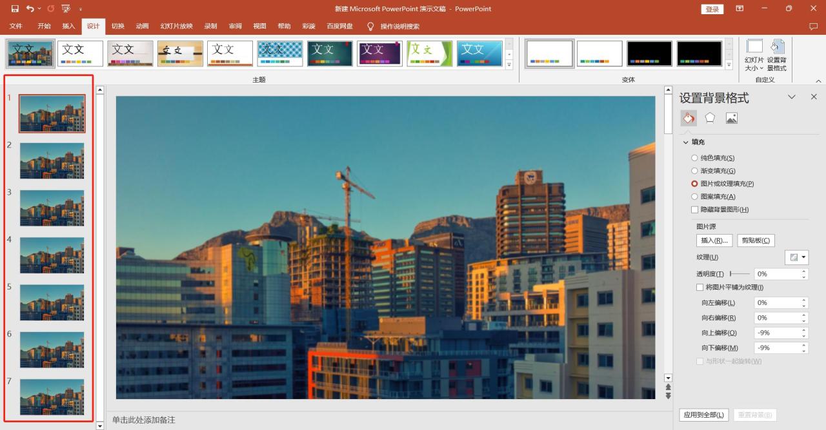Collapse the 填充 section
The height and width of the screenshot is (430, 826).
(x=685, y=142)
